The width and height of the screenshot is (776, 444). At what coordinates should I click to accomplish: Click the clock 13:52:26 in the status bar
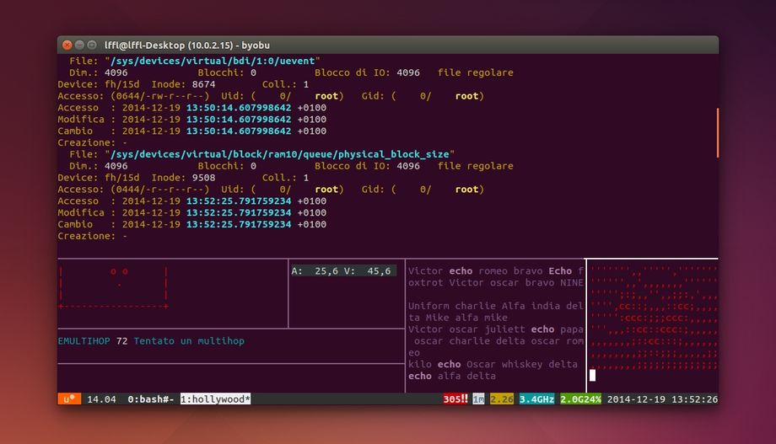(694, 399)
